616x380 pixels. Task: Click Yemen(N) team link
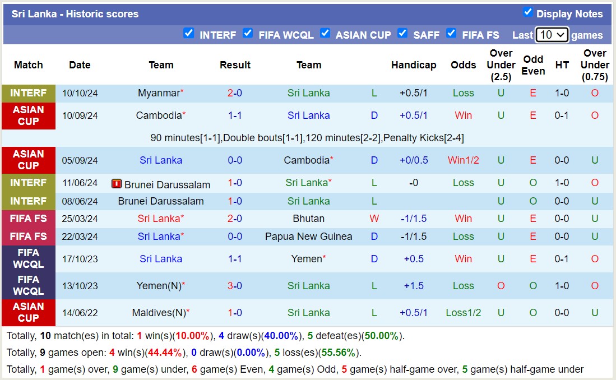pyautogui.click(x=159, y=286)
